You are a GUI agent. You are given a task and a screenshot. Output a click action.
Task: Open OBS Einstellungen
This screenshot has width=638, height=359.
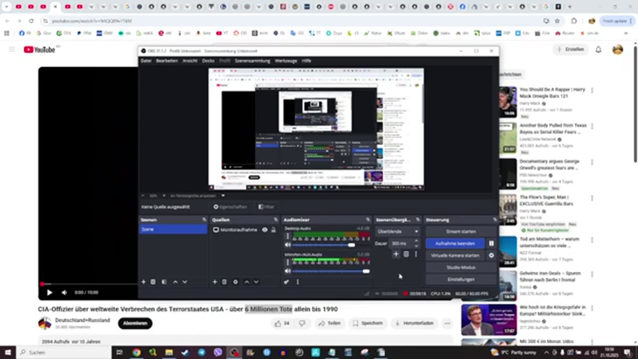pos(461,279)
